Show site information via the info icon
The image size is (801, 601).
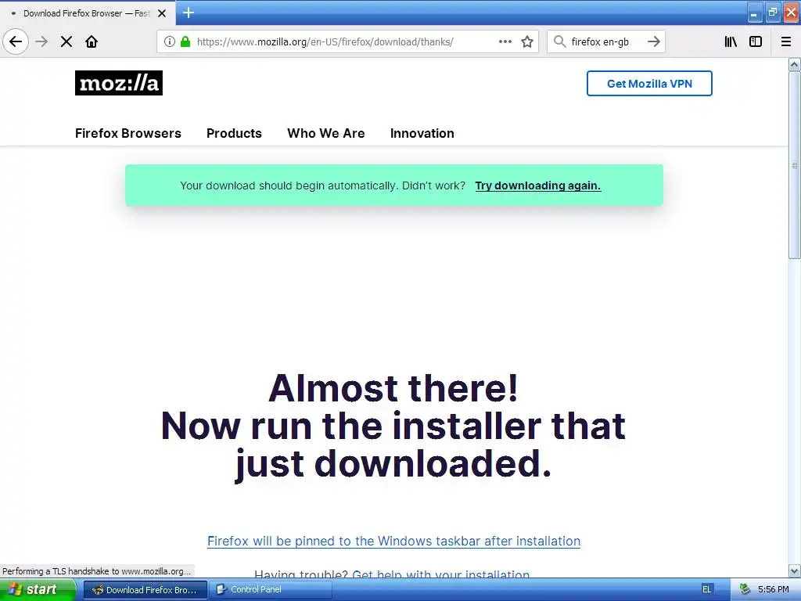click(170, 42)
